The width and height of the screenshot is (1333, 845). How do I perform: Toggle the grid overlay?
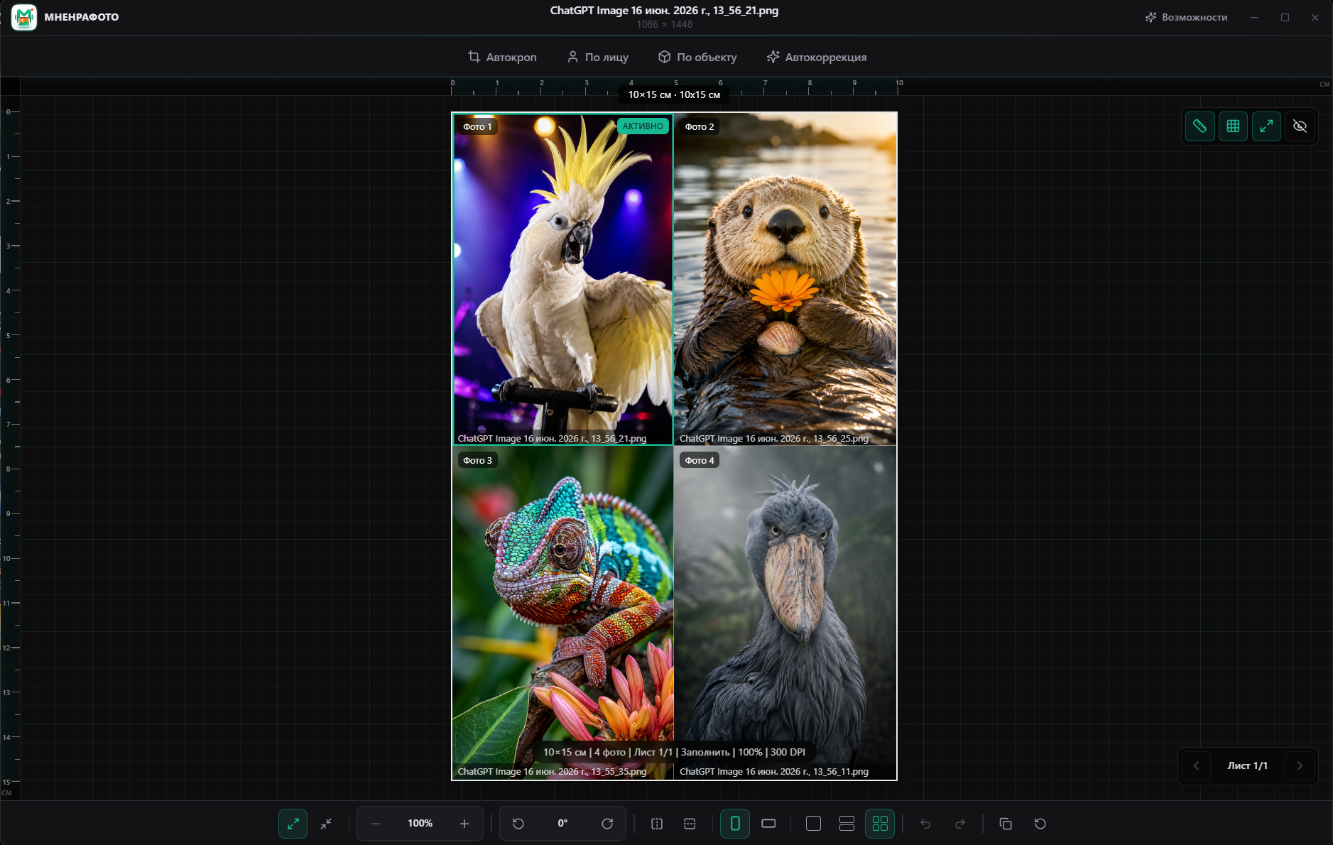1233,126
